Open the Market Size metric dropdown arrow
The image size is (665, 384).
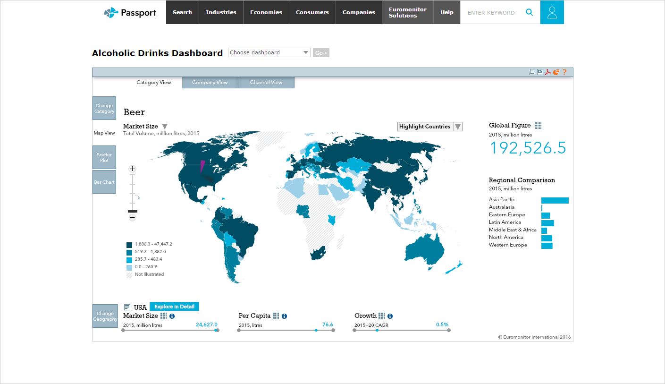coord(165,126)
